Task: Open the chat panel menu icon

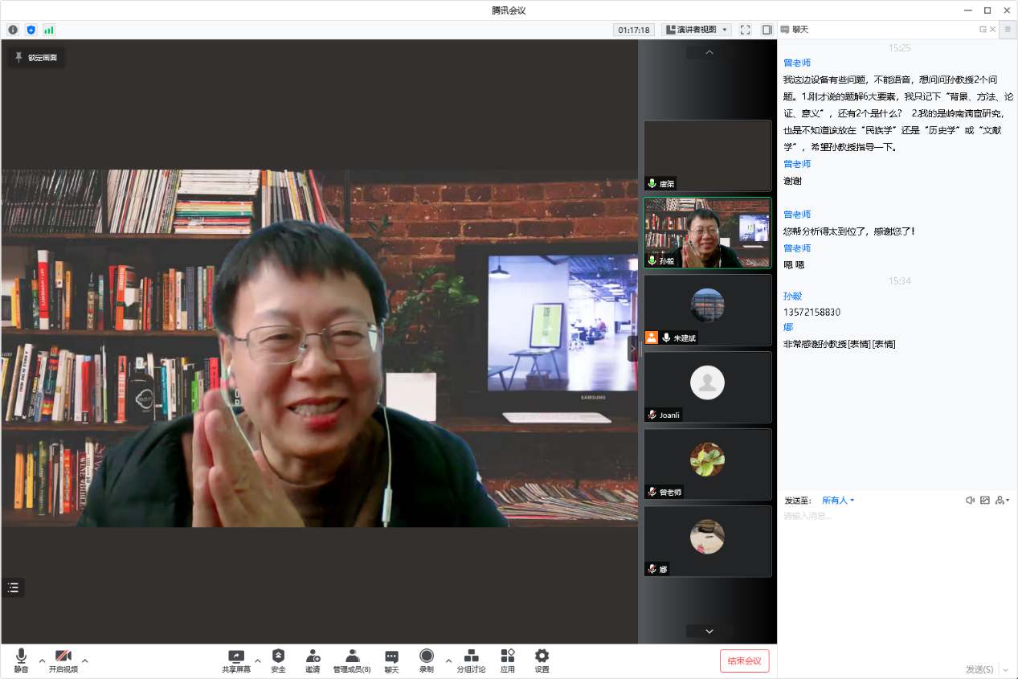Action: click(x=1008, y=30)
